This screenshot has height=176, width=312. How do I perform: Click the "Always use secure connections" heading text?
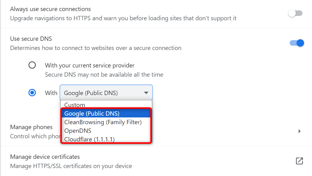pos(51,9)
